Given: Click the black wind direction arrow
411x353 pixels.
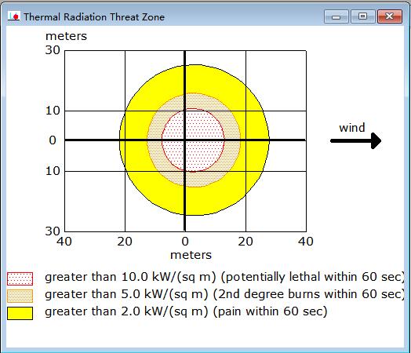Looking at the screenshot, I should pos(355,140).
